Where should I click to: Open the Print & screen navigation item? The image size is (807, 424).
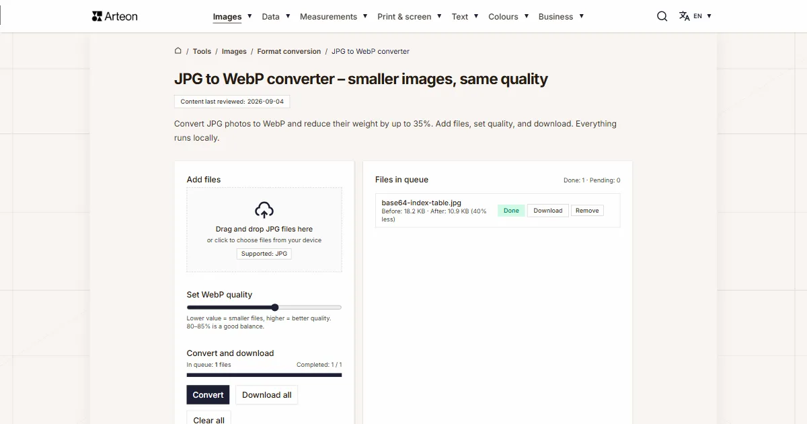point(404,17)
